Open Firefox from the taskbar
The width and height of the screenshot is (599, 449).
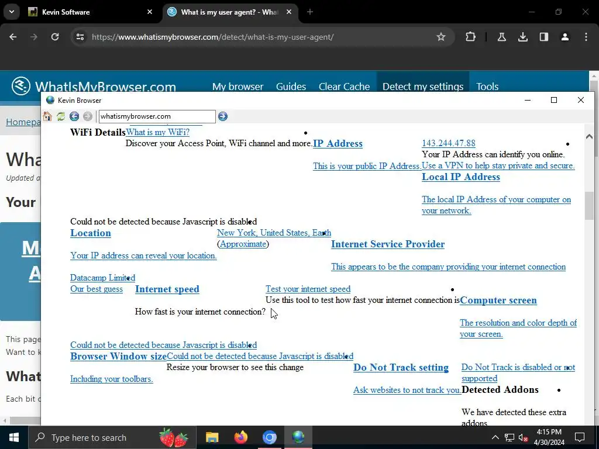click(x=240, y=437)
